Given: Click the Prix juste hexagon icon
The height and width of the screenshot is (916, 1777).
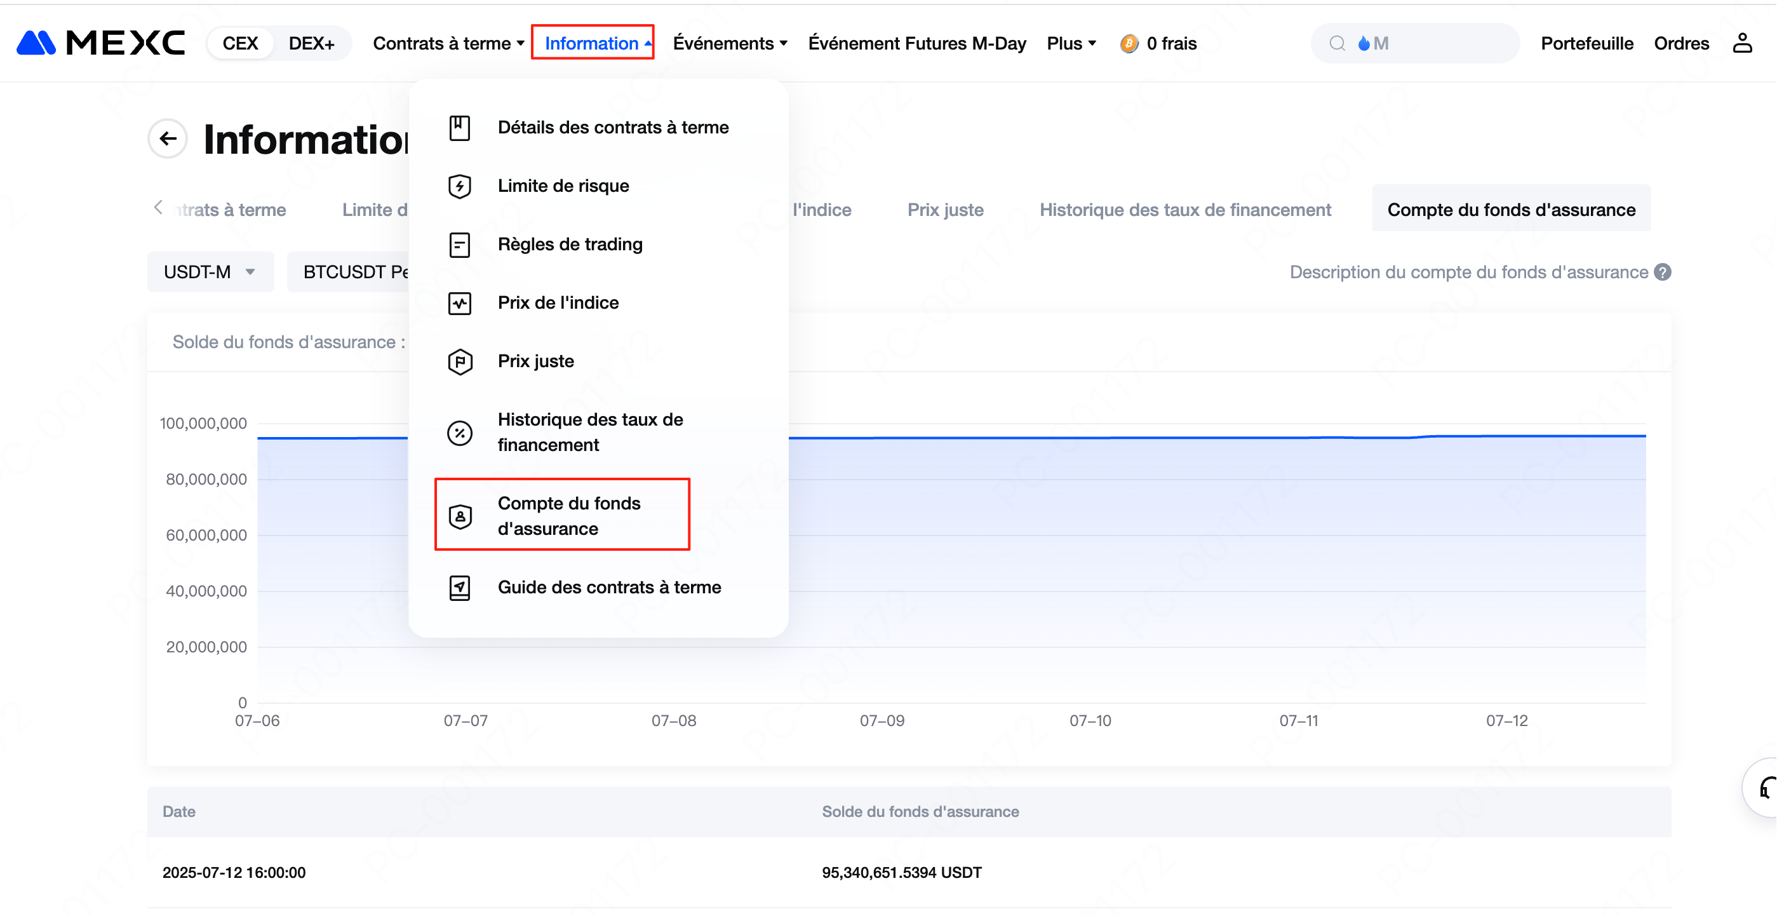Looking at the screenshot, I should click(x=459, y=361).
